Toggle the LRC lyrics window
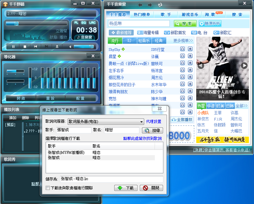This screenshot has width=254, height=204. click(x=93, y=22)
